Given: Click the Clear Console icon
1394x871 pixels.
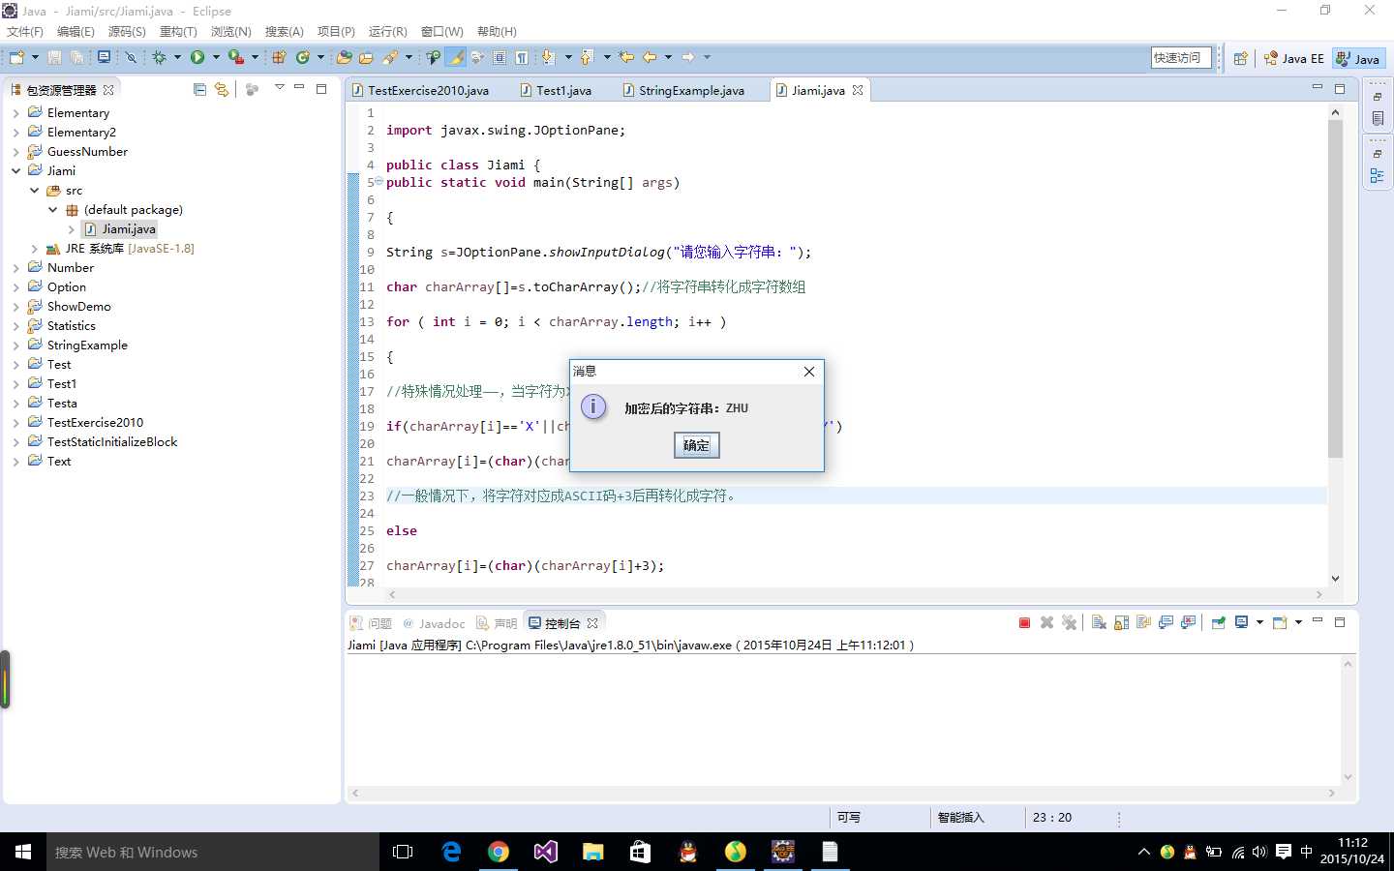Looking at the screenshot, I should click(1099, 623).
